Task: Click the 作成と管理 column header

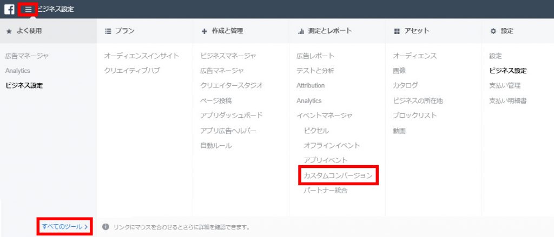Action: pos(228,31)
